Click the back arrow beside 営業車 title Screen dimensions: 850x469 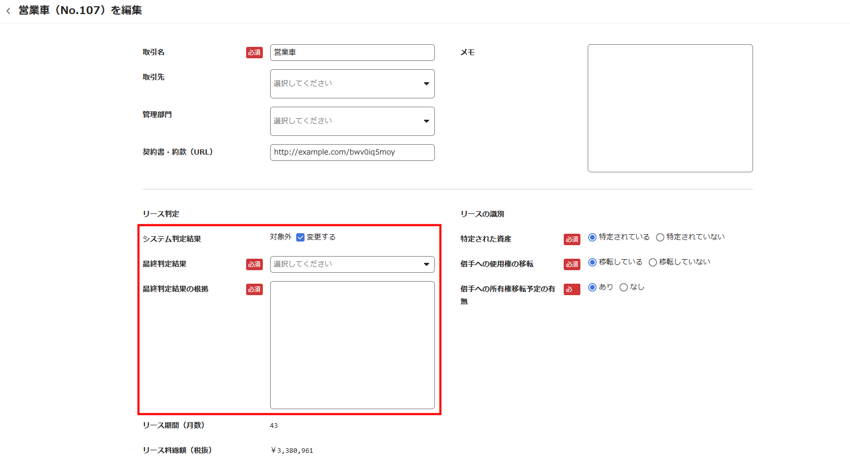click(x=8, y=11)
